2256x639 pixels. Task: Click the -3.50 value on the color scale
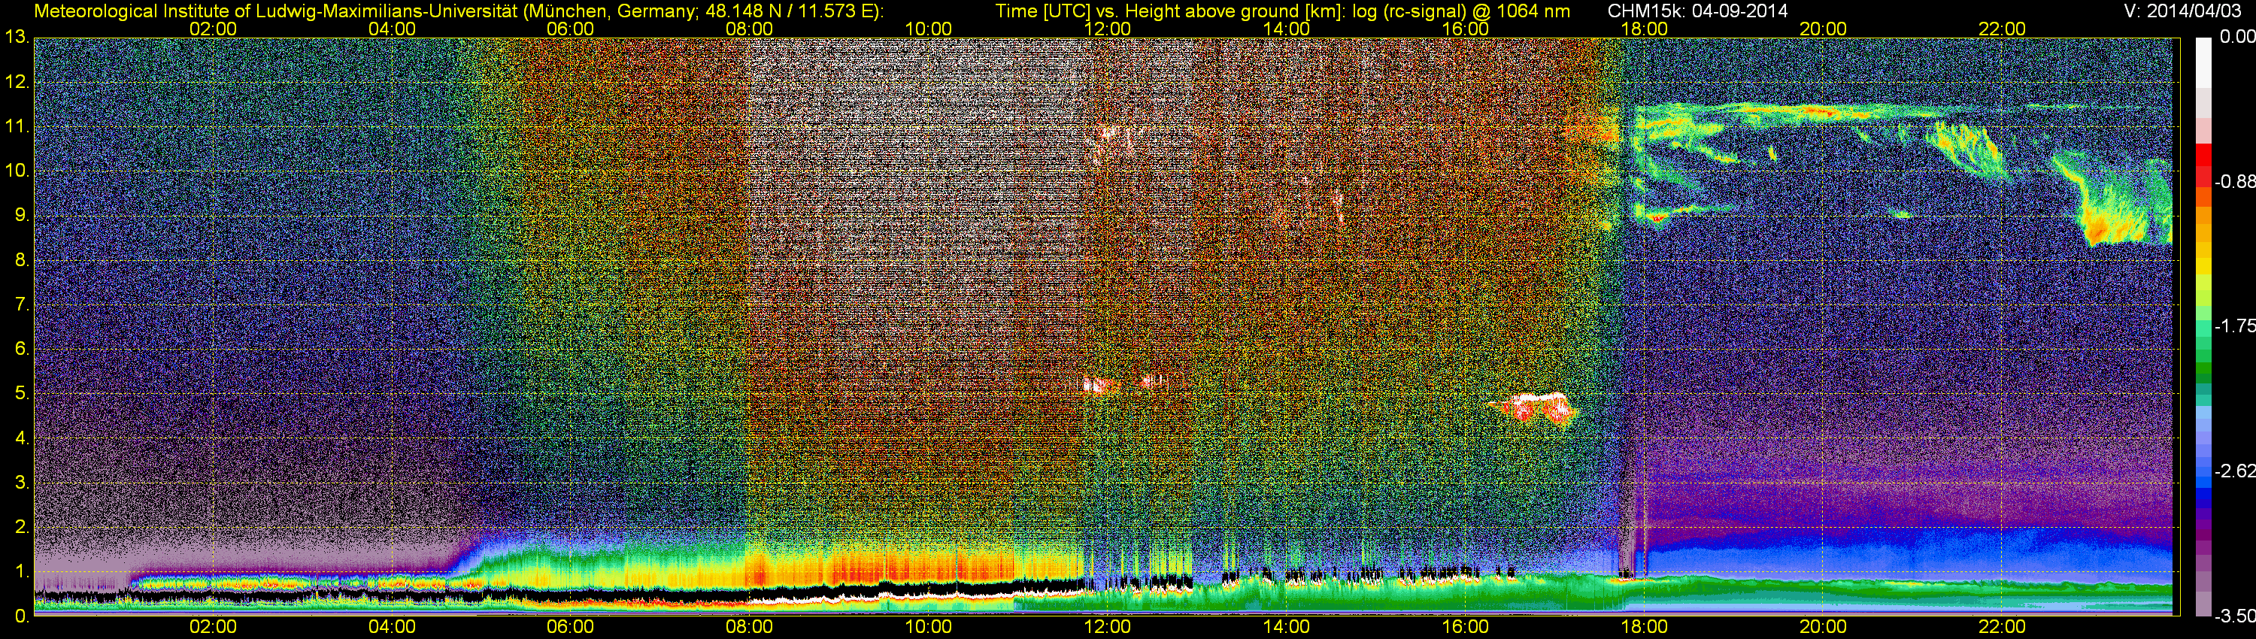click(x=2234, y=616)
